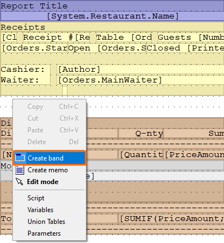Click the disabled Delete menu entry
This screenshot has width=224, height=243.
49,142
